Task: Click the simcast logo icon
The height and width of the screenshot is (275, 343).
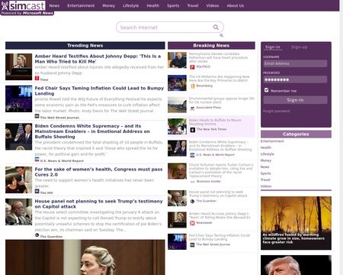Action: pyautogui.click(x=5, y=5)
